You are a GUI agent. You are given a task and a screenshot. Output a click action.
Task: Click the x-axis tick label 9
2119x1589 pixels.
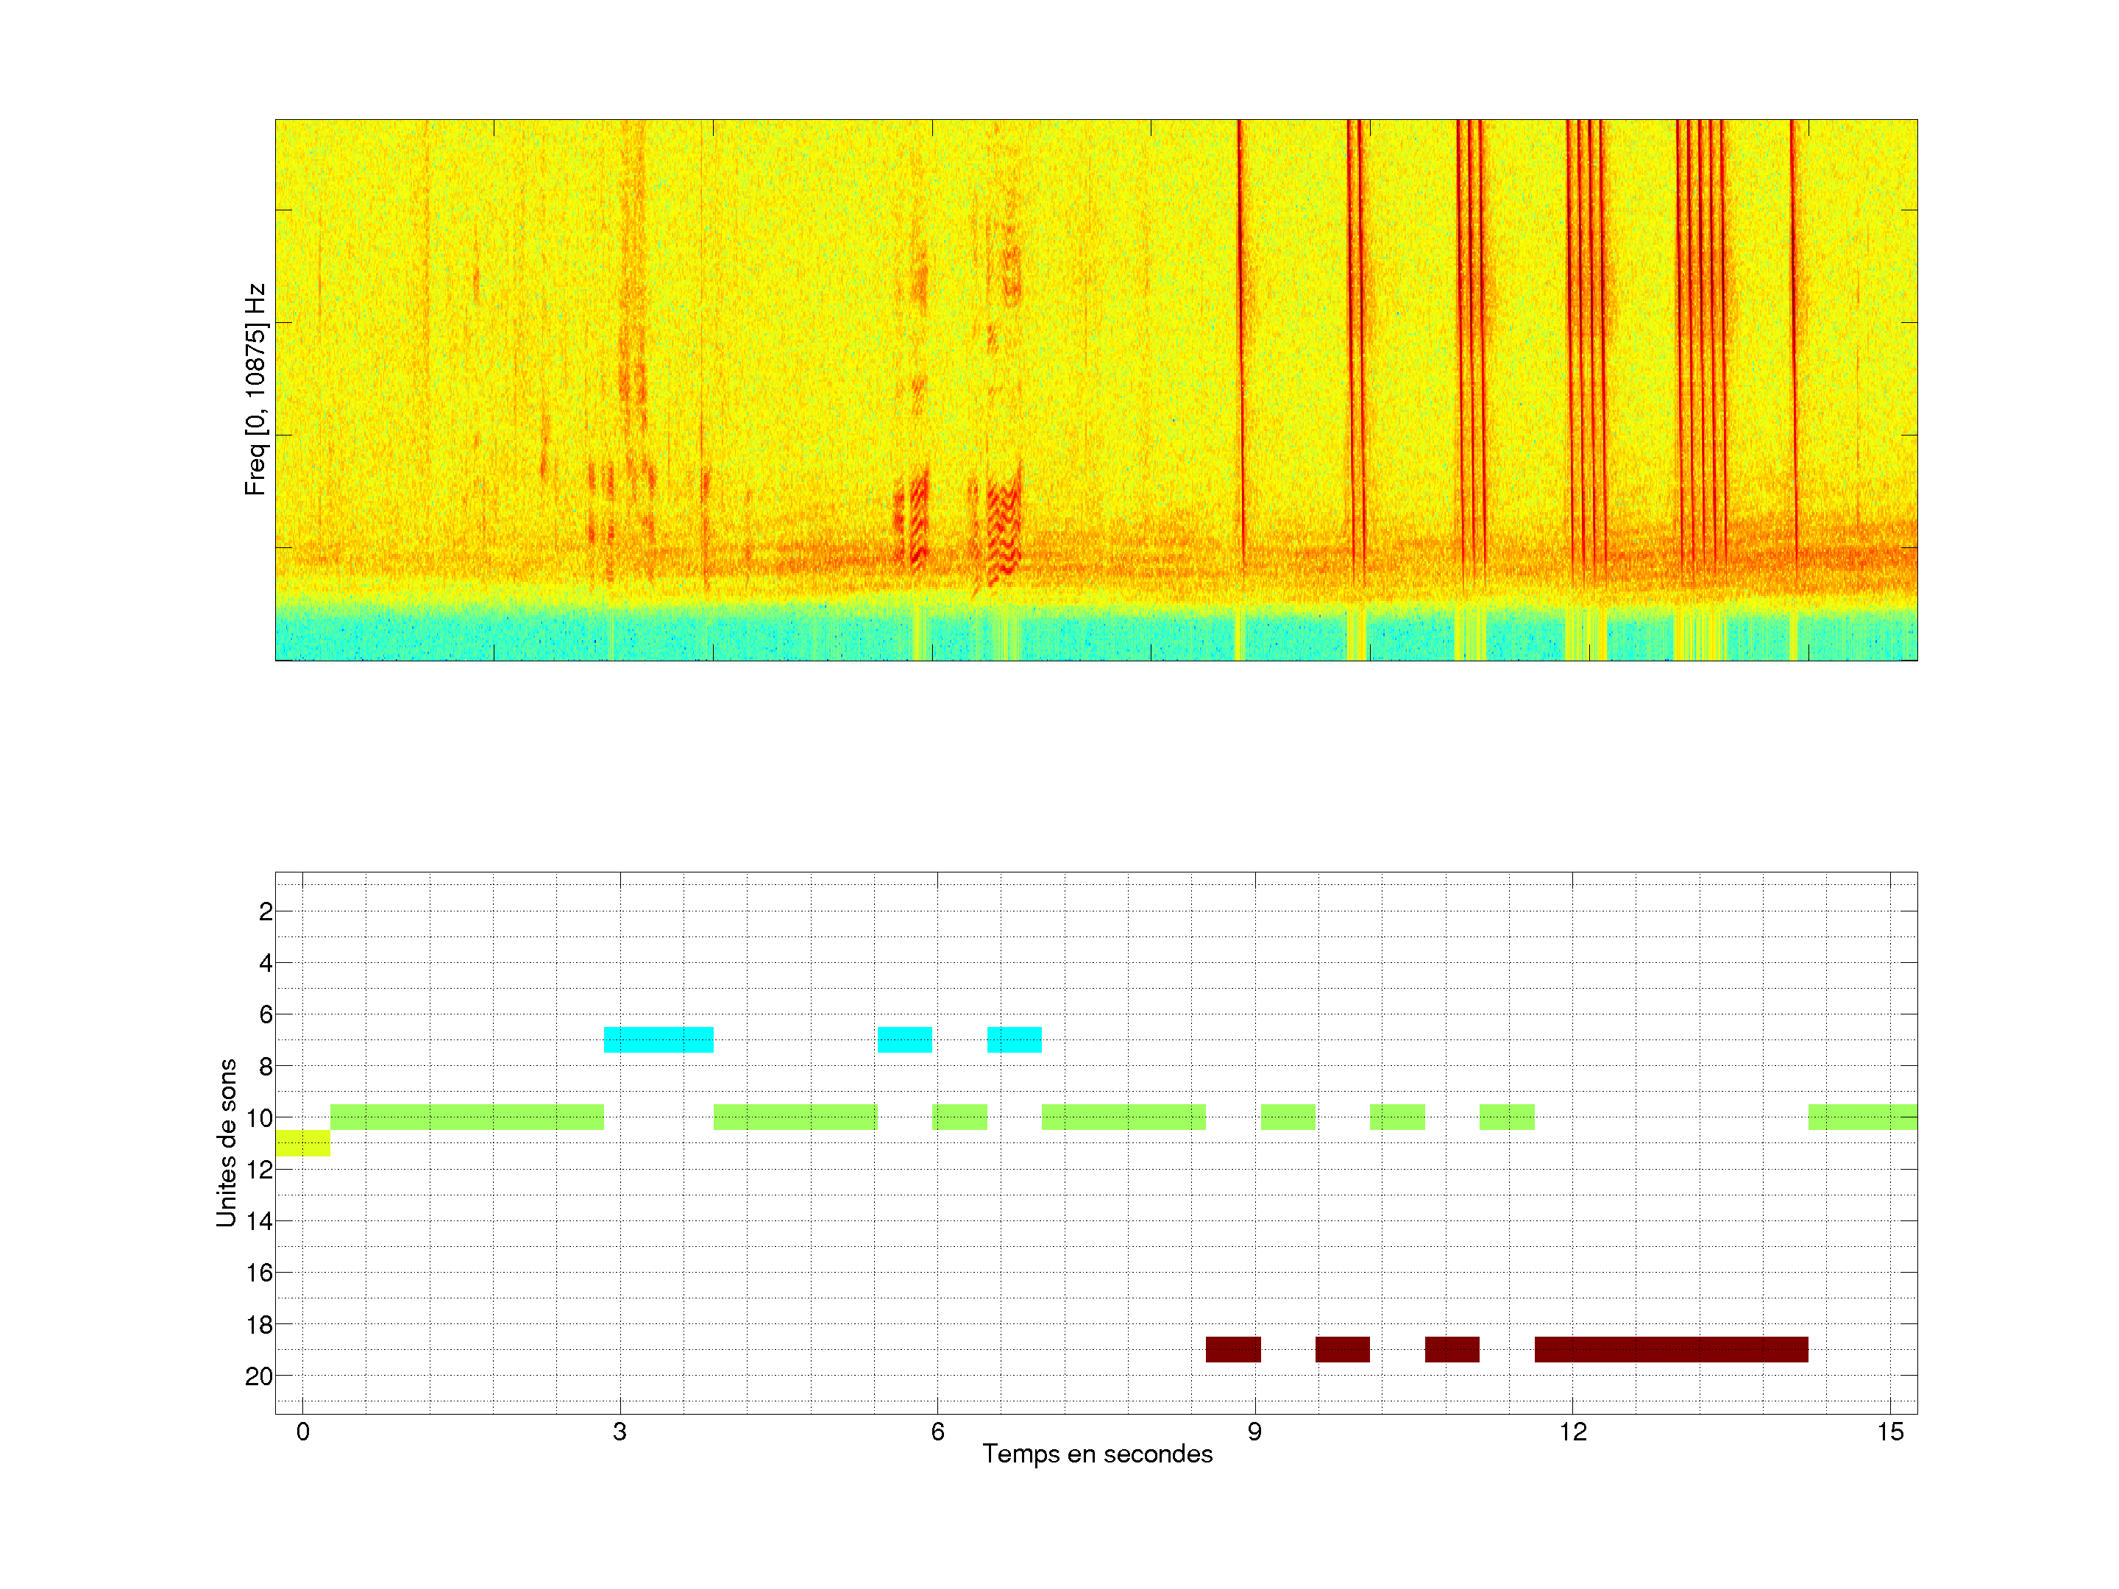click(x=1254, y=1432)
